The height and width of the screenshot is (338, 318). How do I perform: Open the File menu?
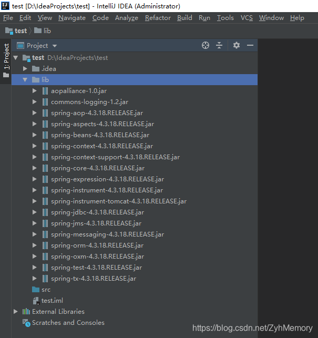pos(8,18)
